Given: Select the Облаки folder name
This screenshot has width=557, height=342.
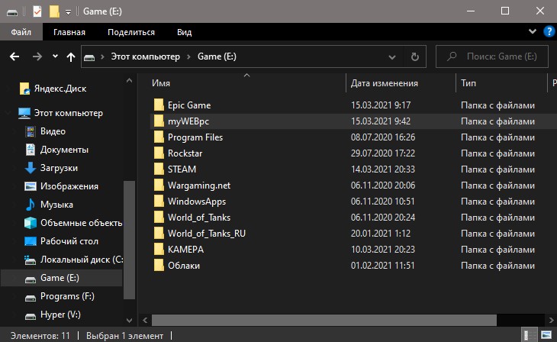Looking at the screenshot, I should coord(184,266).
